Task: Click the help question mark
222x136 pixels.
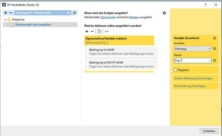Action: pyautogui.click(x=205, y=5)
